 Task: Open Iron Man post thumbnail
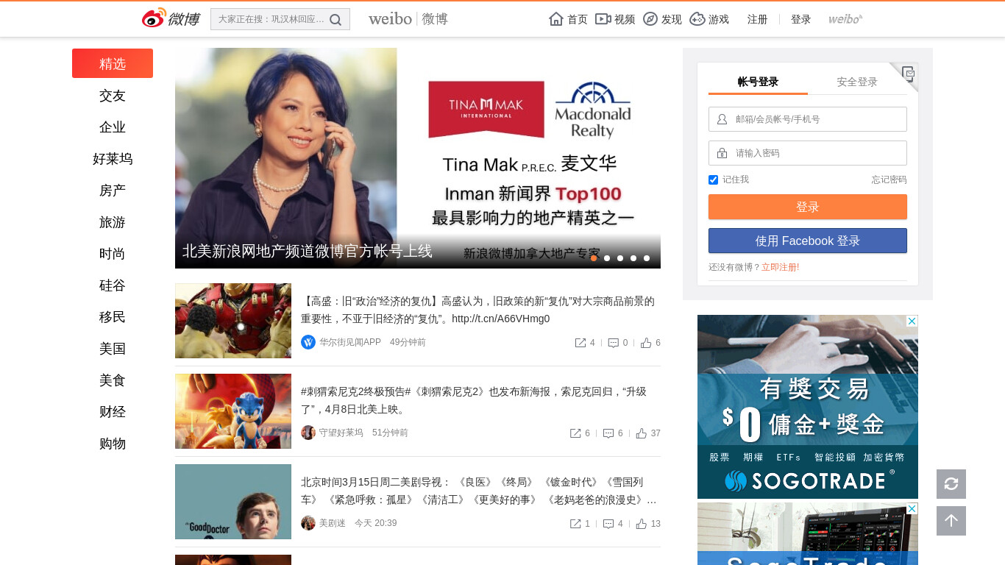point(233,321)
